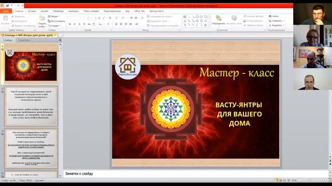The width and height of the screenshot is (332, 186).
Task: Open the iSpring Free ribbon tab
Action: 156,11
